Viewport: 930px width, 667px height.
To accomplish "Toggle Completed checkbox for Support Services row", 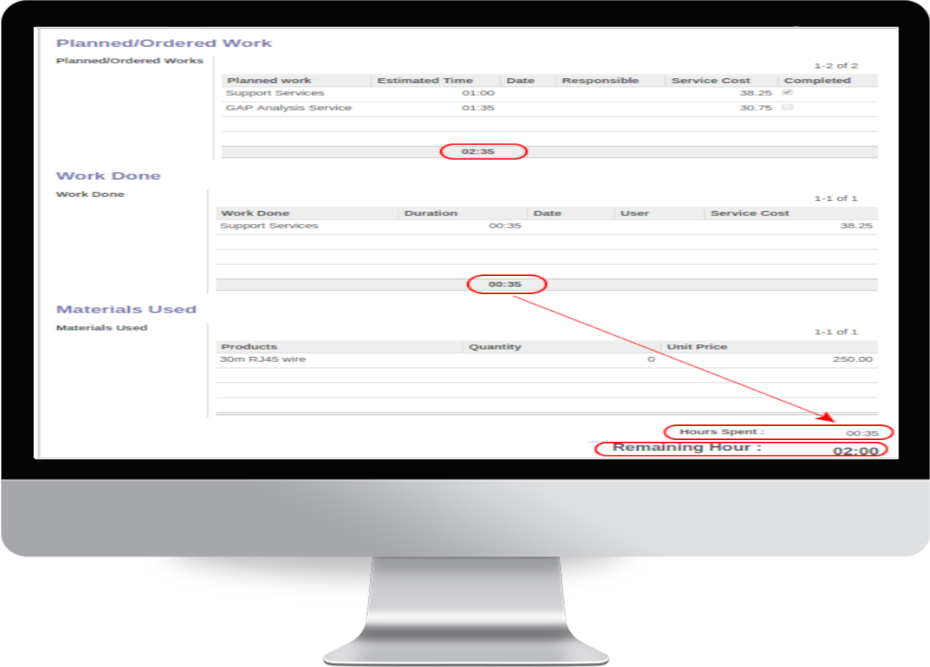I will click(787, 92).
